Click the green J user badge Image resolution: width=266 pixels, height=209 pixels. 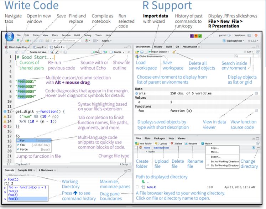[200, 36]
